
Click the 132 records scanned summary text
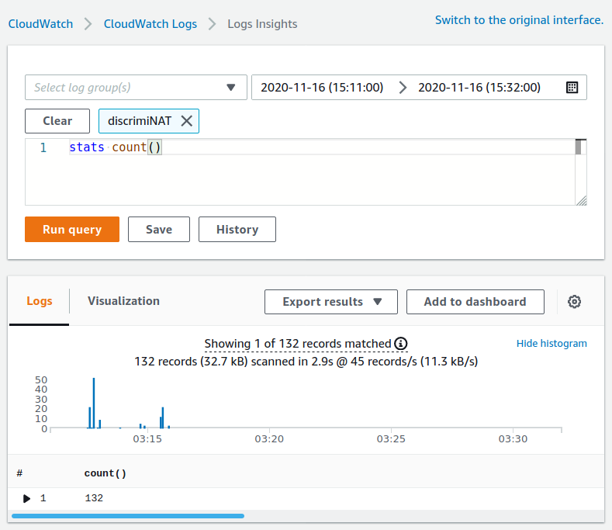[306, 362]
